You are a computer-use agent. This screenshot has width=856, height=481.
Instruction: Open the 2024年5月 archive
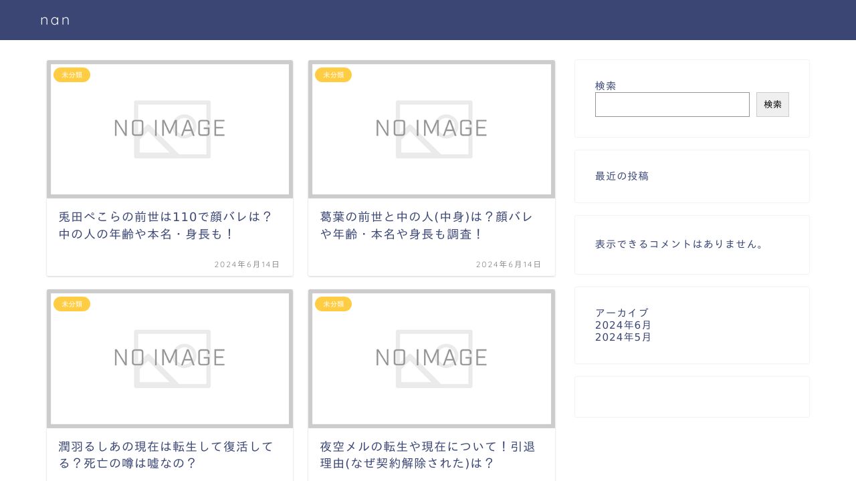(623, 337)
